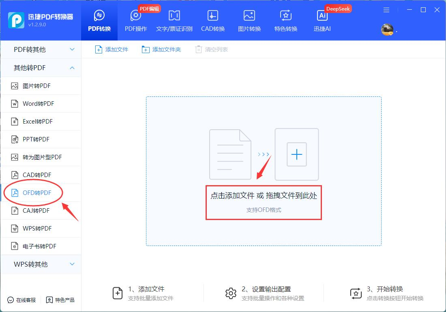Open the 图片转换 tab
The width and height of the screenshot is (446, 312).
click(249, 20)
